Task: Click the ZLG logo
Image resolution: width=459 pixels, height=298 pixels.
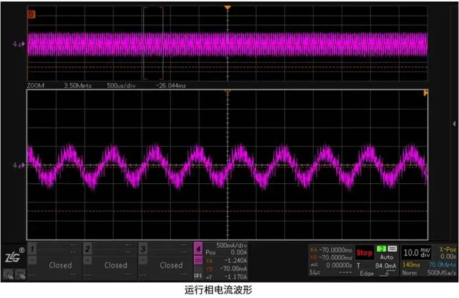Action: 14,256
